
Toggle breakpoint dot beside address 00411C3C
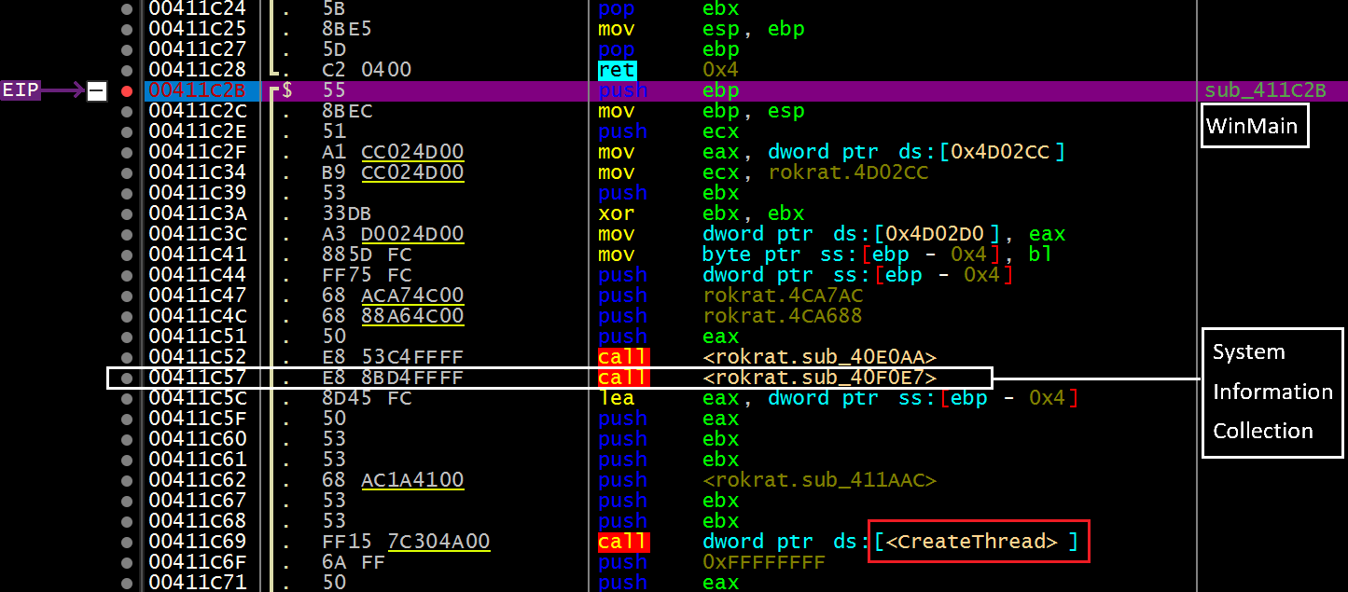coord(127,234)
